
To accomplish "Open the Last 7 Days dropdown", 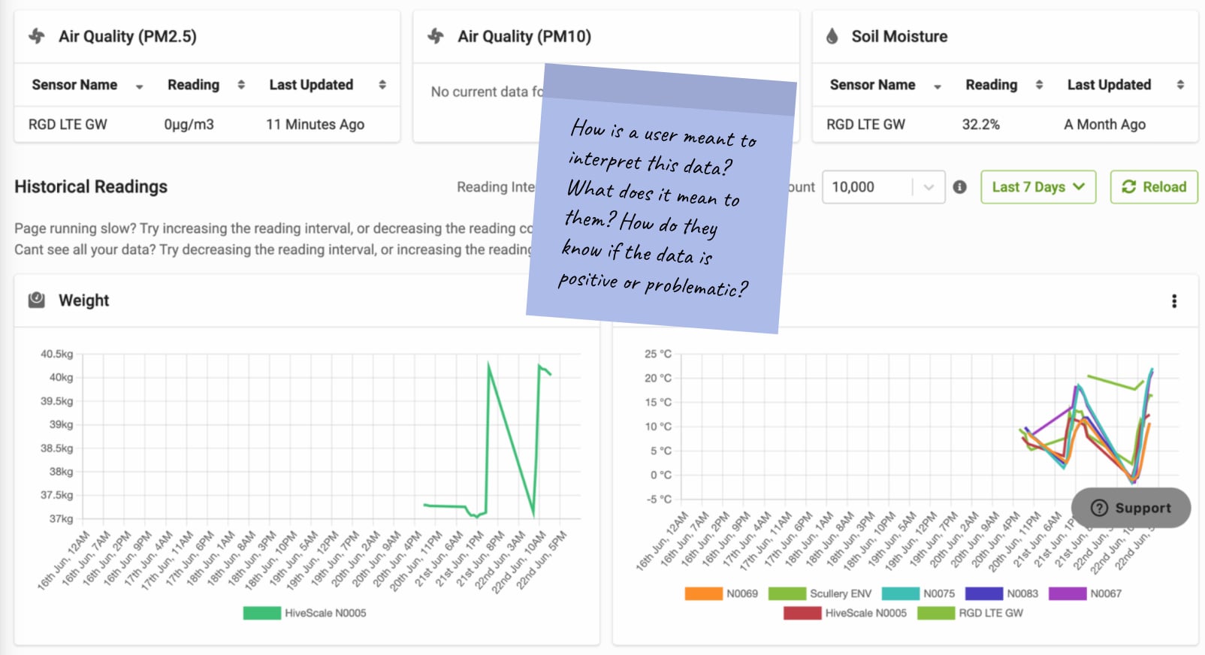I will [1038, 187].
